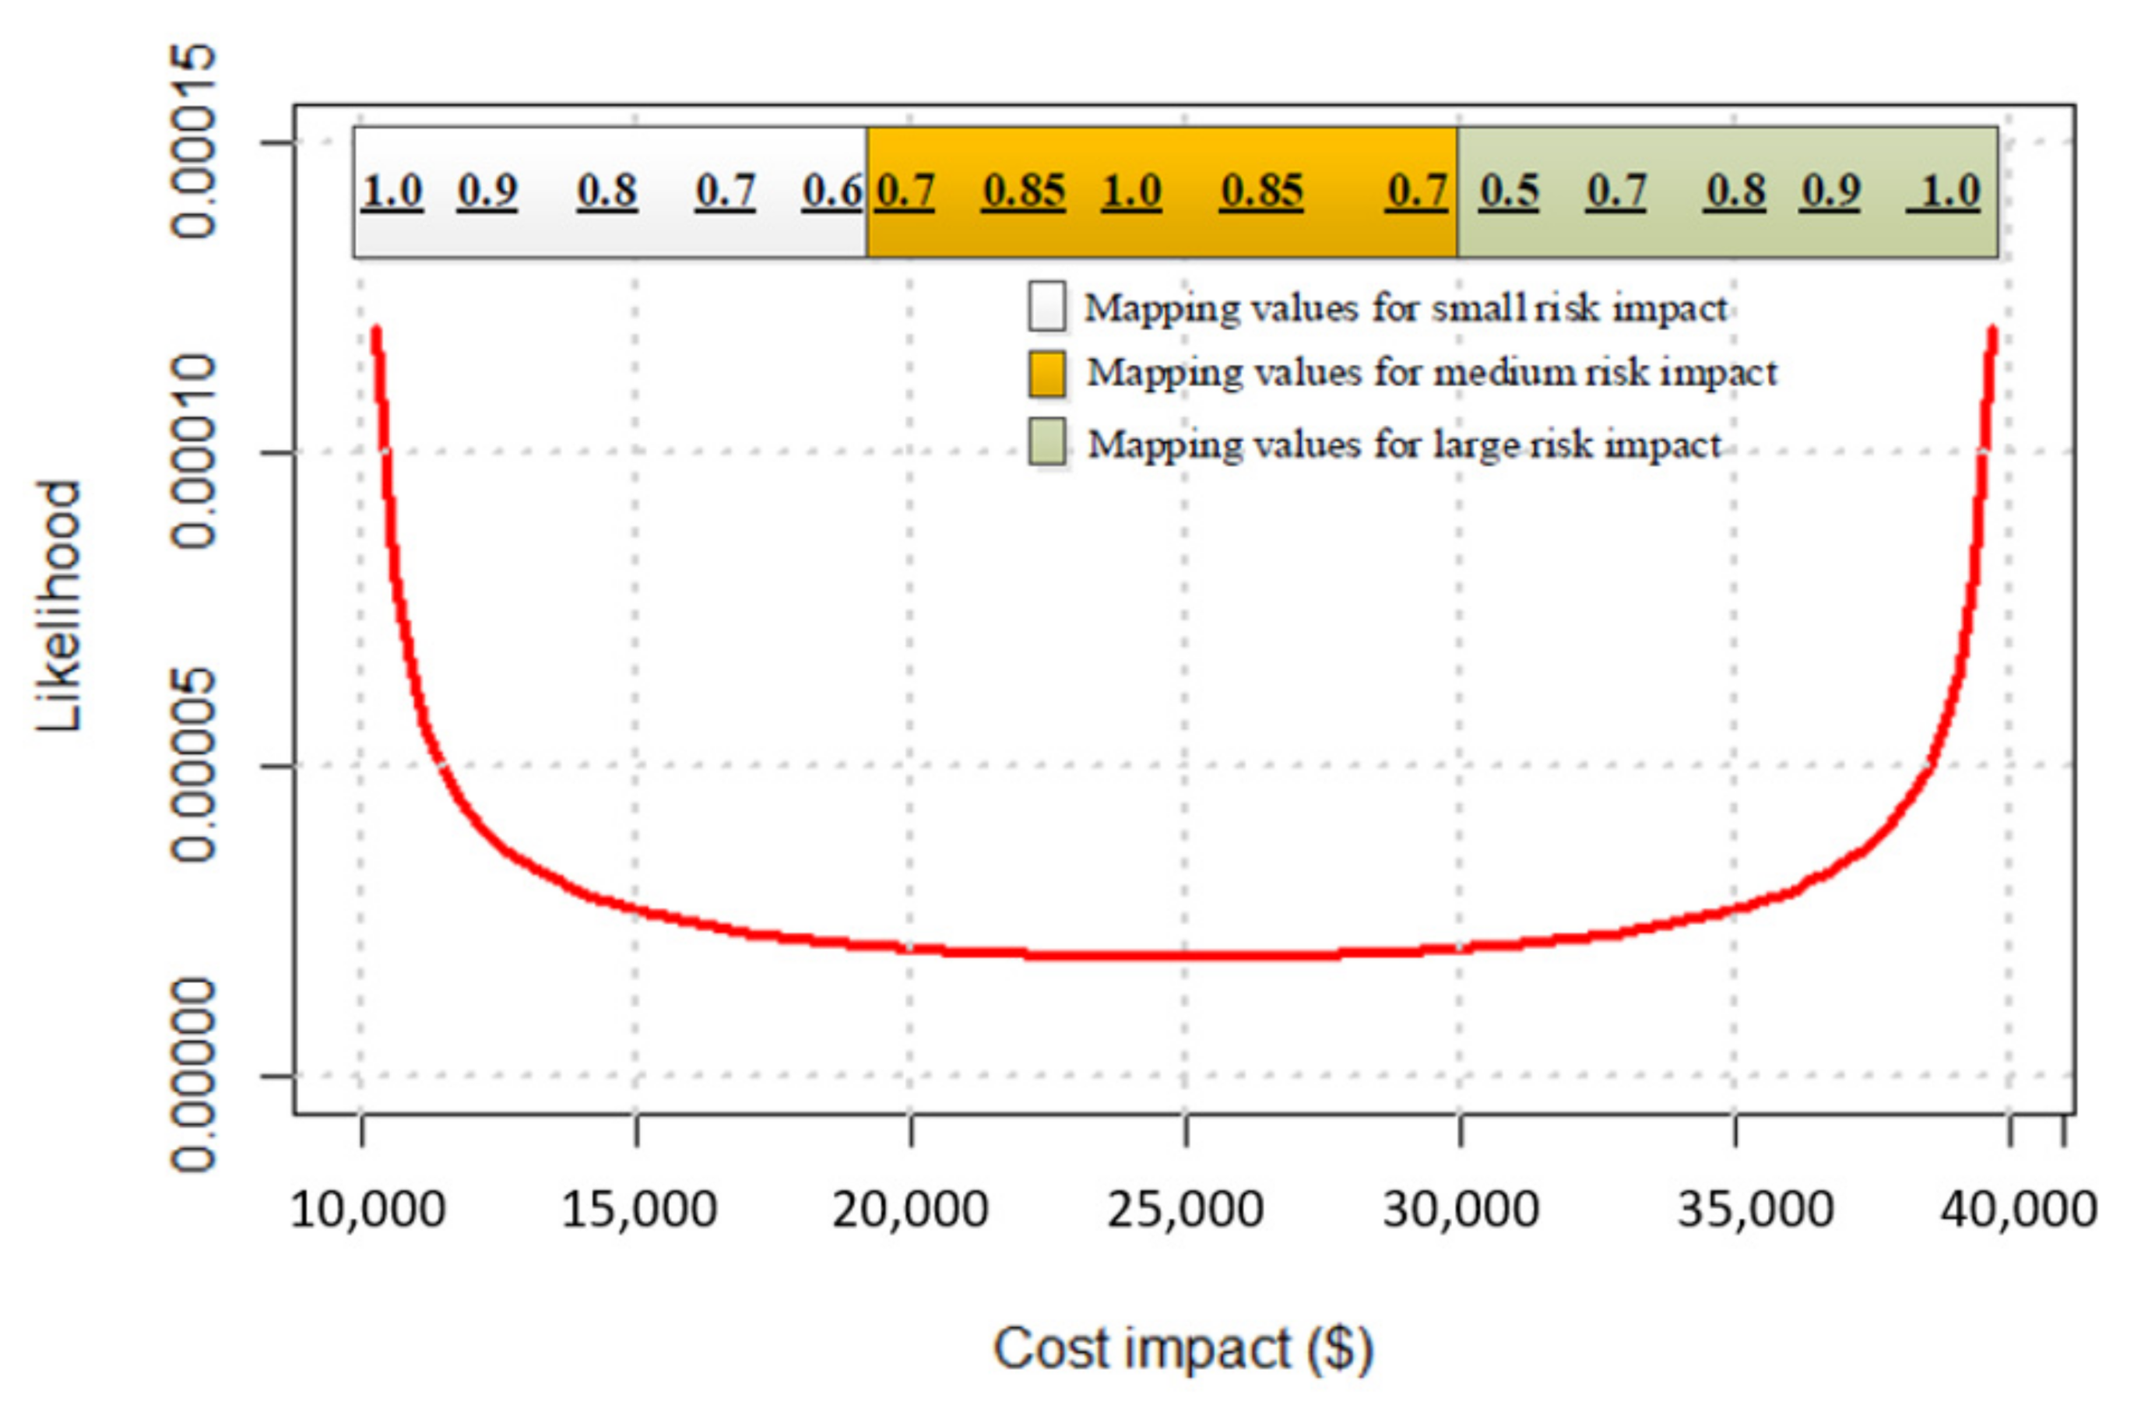The height and width of the screenshot is (1412, 2141).
Task: Click the 0.9 value in green band
Action: pos(1830,191)
